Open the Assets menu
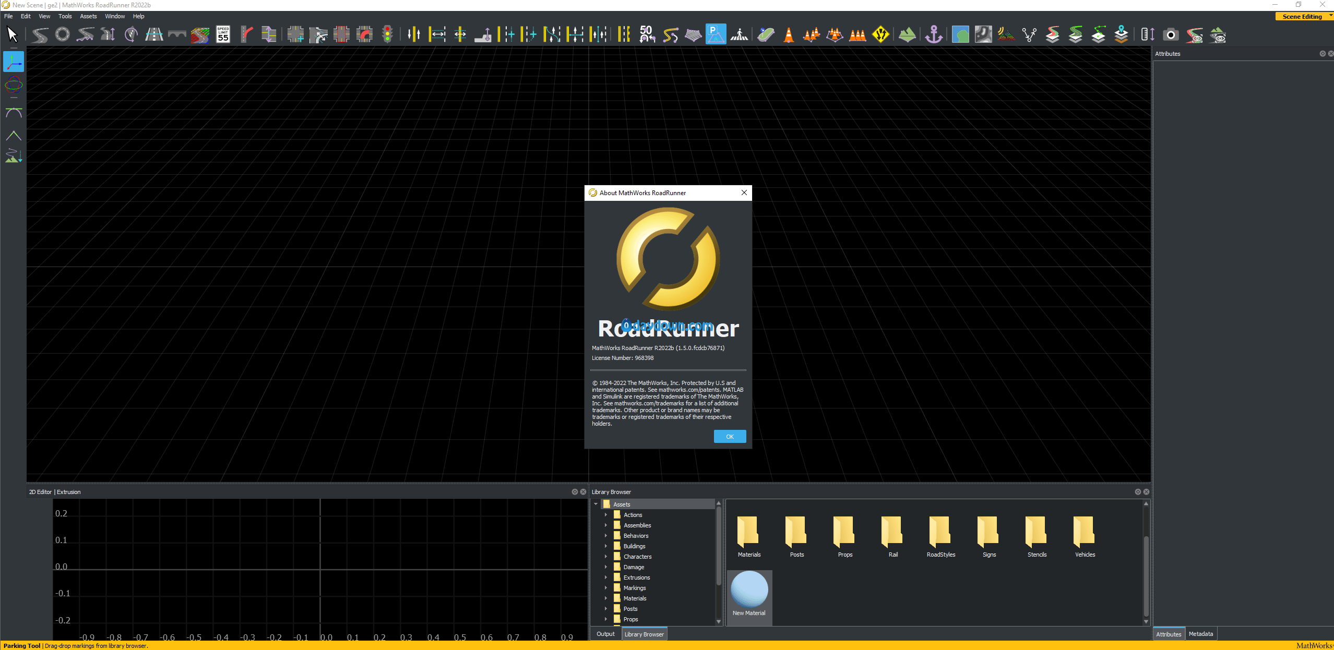Screen dimensions: 1334x650 coord(88,16)
